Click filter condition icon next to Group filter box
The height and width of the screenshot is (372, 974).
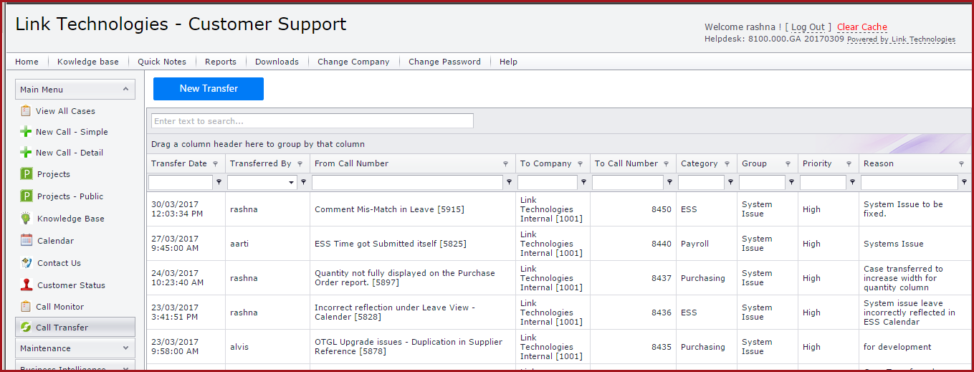pos(791,182)
